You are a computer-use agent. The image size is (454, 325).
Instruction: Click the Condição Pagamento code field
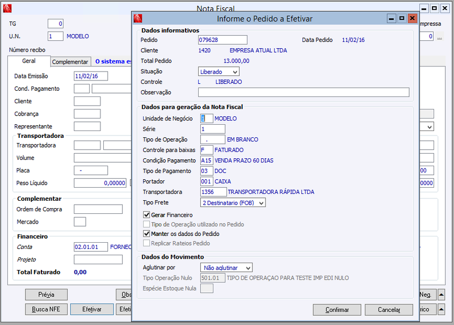click(207, 161)
